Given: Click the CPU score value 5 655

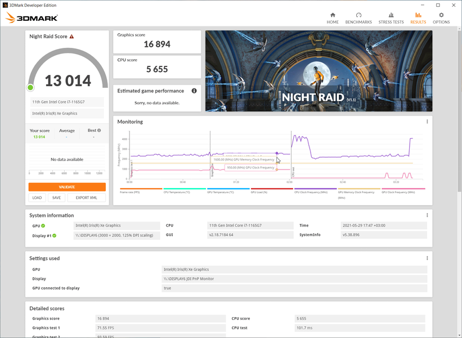Looking at the screenshot, I should tap(157, 69).
